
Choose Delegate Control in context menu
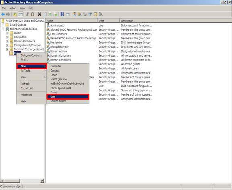[32, 55]
